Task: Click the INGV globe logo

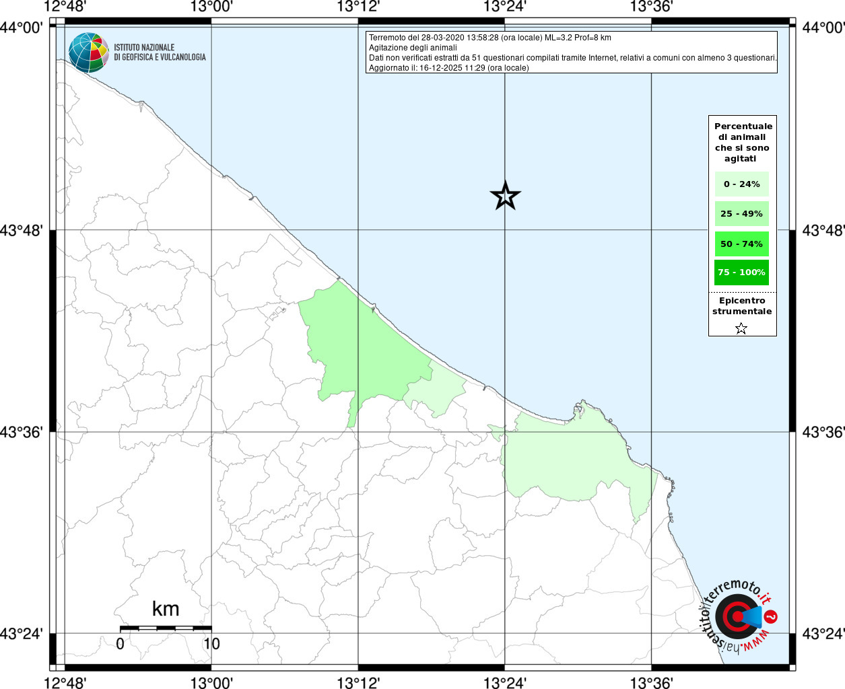Action: pos(88,52)
